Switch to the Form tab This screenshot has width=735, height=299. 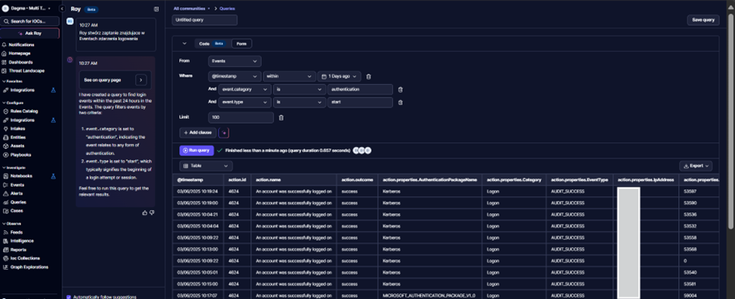[241, 44]
